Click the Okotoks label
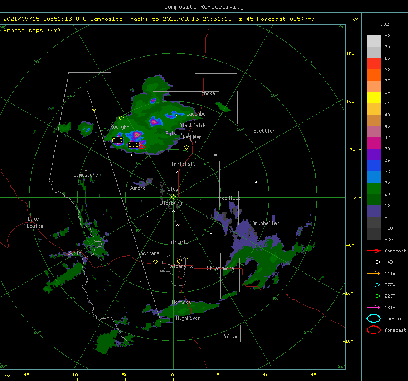Image resolution: width=408 pixels, height=381 pixels. pos(181,302)
